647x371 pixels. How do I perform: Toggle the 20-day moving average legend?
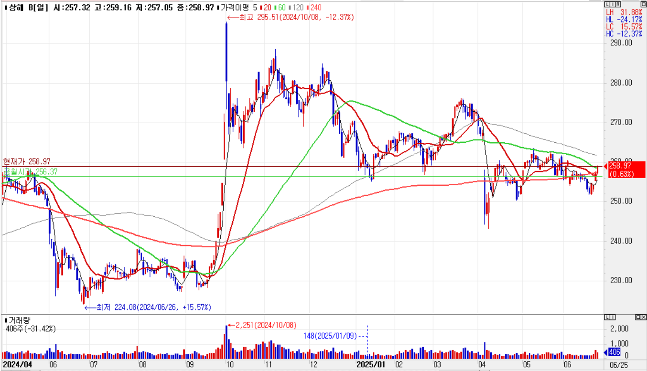point(267,8)
